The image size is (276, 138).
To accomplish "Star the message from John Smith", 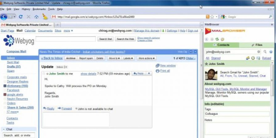I will 44,74.
